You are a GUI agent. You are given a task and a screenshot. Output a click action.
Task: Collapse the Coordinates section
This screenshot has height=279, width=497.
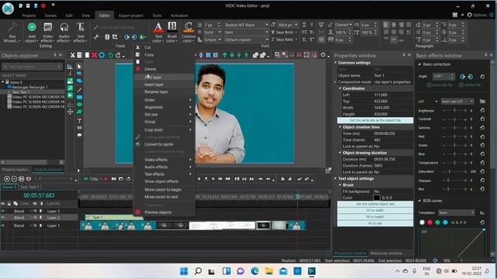pyautogui.click(x=340, y=88)
